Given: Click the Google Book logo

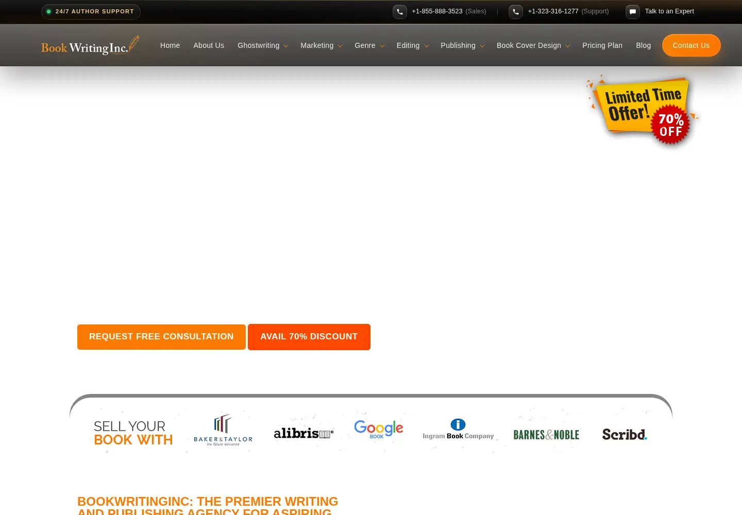Looking at the screenshot, I should 379,429.
